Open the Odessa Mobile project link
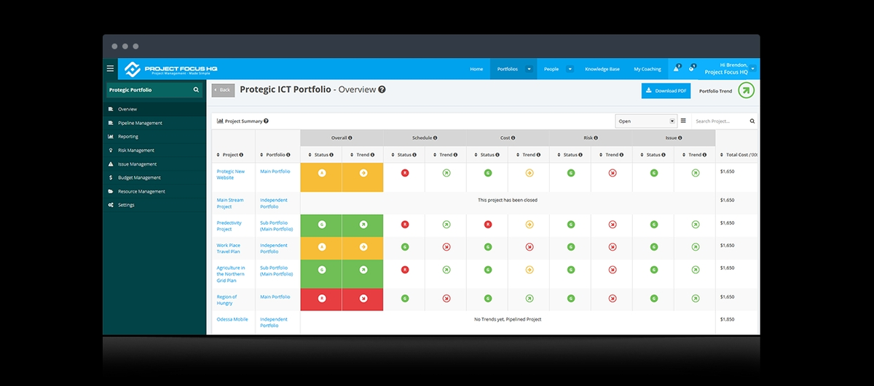 (x=232, y=319)
